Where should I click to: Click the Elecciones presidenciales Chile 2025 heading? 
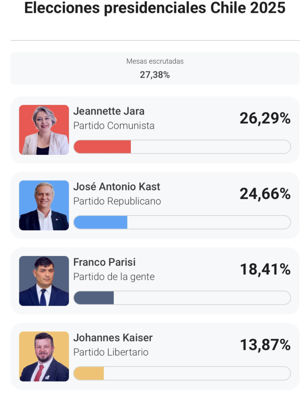(155, 8)
